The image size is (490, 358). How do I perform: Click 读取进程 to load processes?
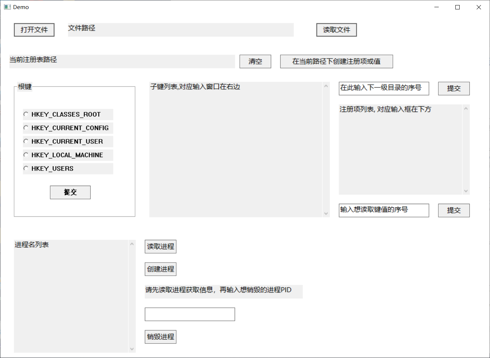point(161,246)
